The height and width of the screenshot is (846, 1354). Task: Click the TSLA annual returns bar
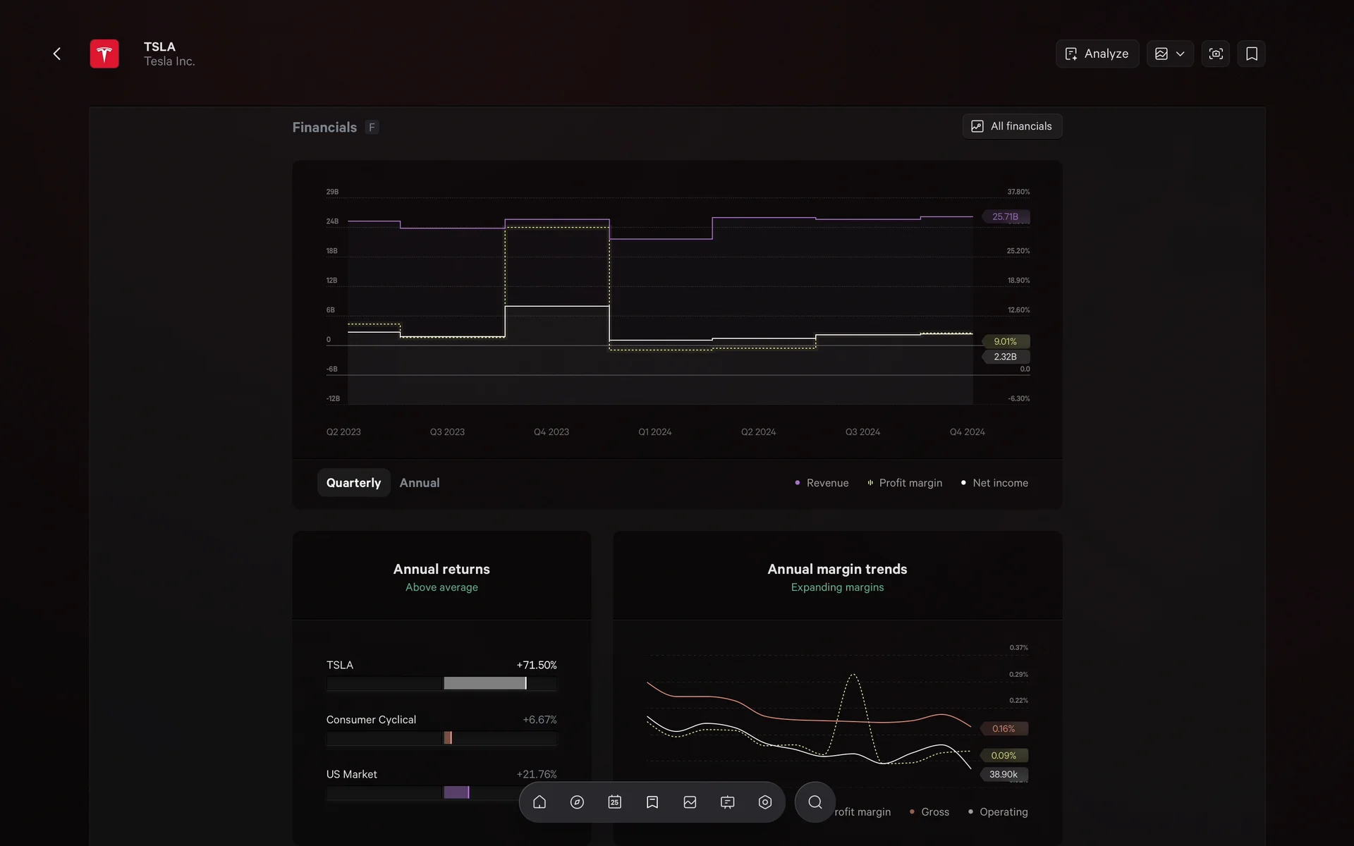pyautogui.click(x=484, y=683)
